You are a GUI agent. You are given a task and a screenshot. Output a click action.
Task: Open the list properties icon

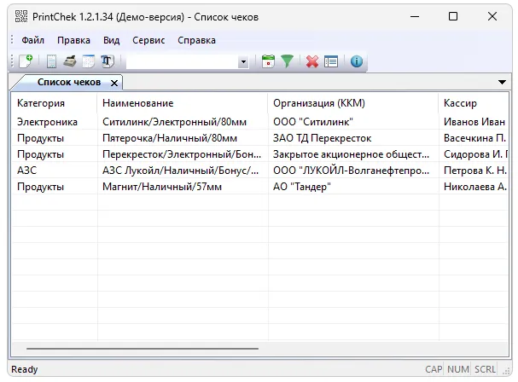coord(331,61)
